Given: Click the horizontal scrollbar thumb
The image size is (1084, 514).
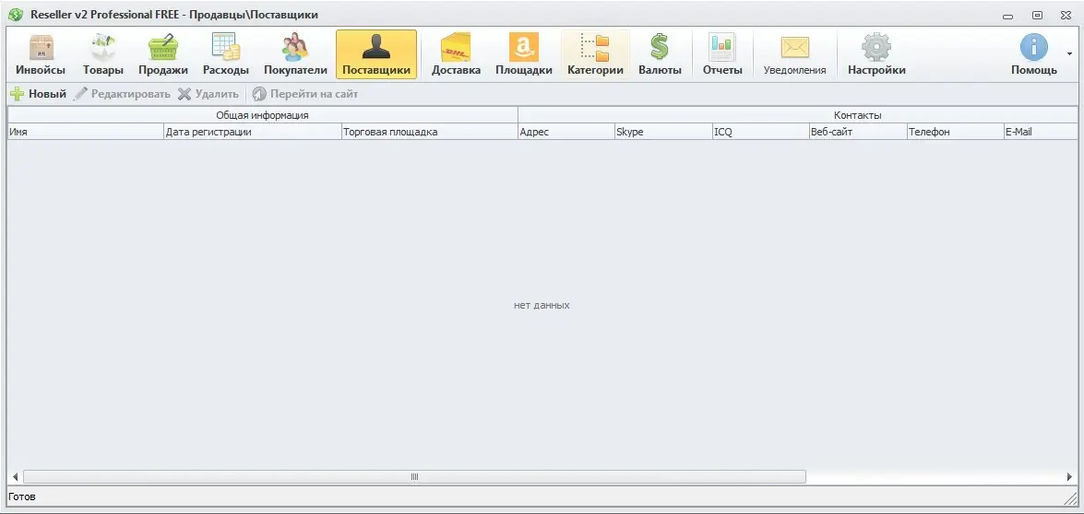Looking at the screenshot, I should click(x=415, y=477).
